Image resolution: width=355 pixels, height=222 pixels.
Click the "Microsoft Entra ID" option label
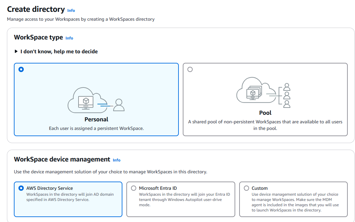point(158,188)
